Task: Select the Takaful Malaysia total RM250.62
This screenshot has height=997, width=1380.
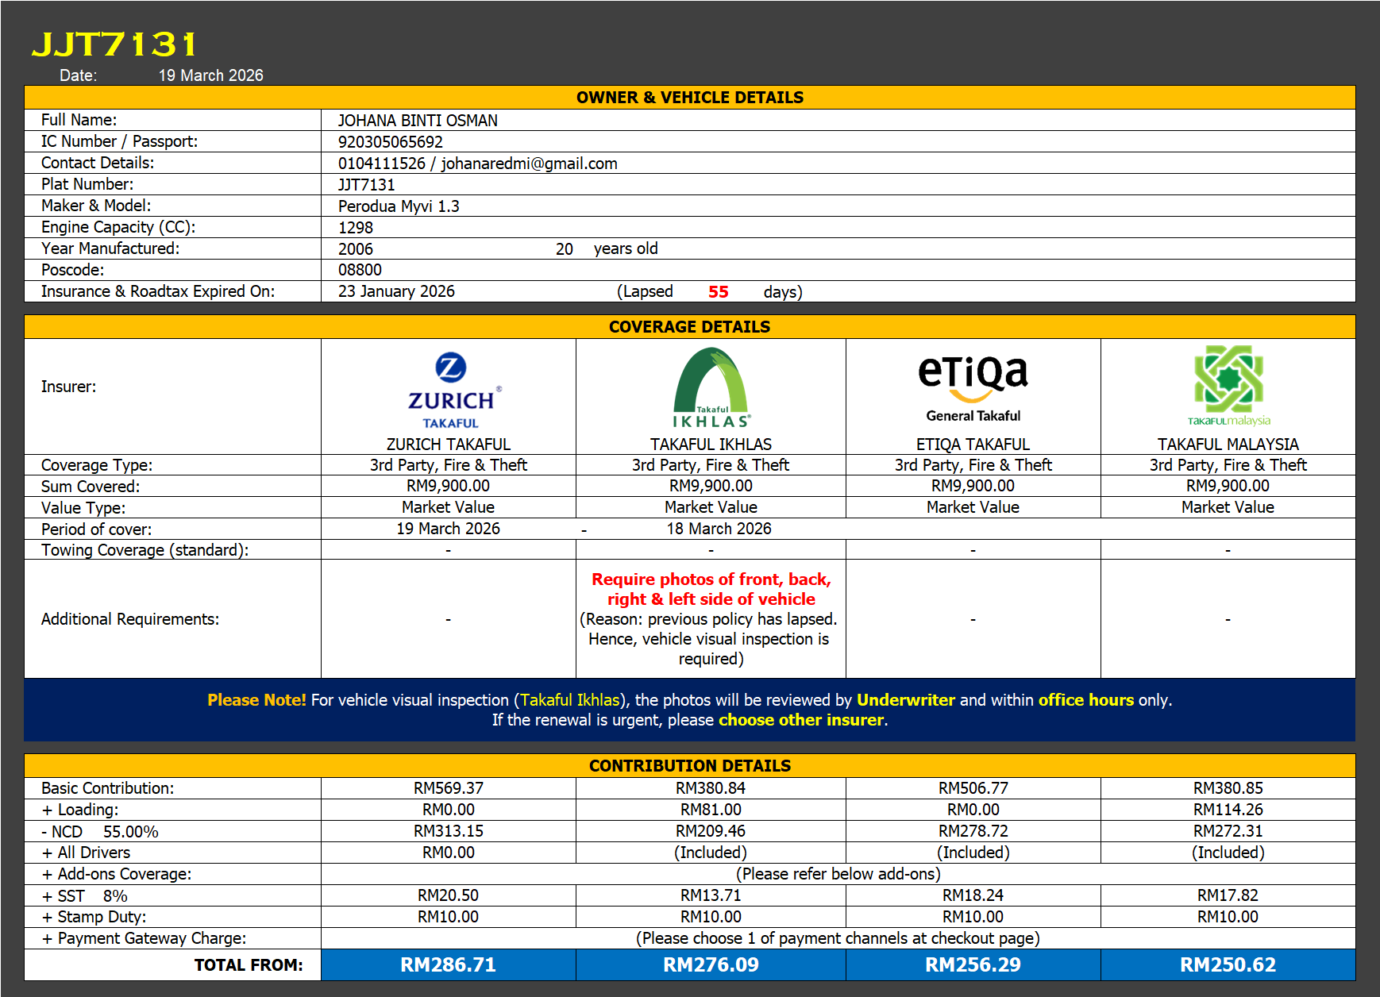Action: (1228, 964)
